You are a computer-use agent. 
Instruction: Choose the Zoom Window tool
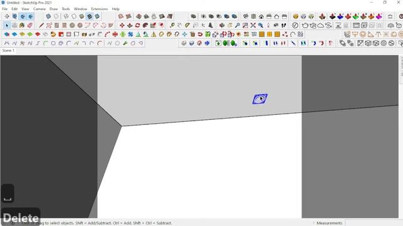pyautogui.click(x=245, y=25)
